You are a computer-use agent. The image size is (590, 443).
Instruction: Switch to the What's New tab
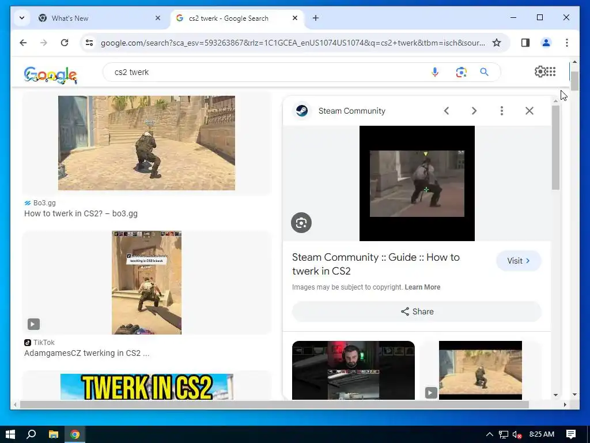coord(100,18)
